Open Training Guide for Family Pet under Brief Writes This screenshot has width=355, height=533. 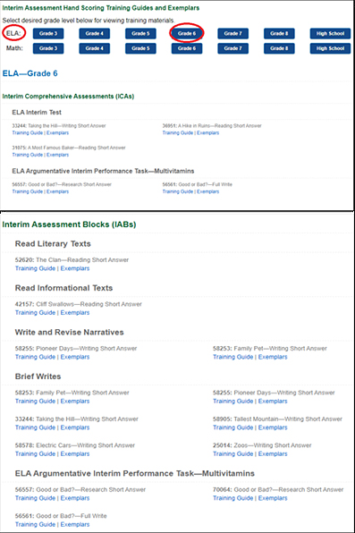tap(35, 402)
